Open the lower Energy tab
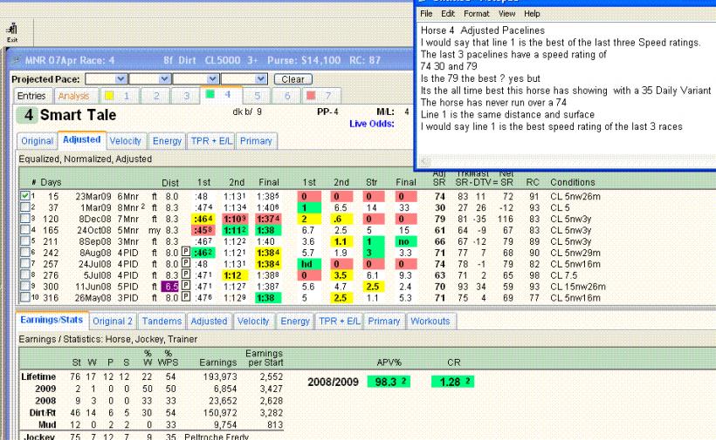Viewport: 716px width, 440px height. [x=295, y=322]
